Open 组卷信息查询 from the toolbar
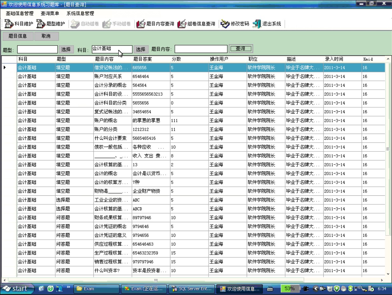 pyautogui.click(x=196, y=24)
